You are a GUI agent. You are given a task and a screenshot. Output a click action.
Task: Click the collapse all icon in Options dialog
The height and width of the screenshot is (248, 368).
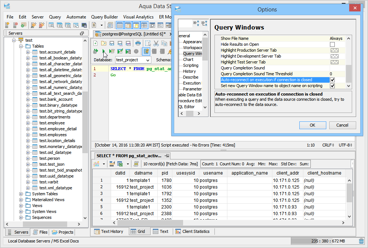pyautogui.click(x=204, y=23)
